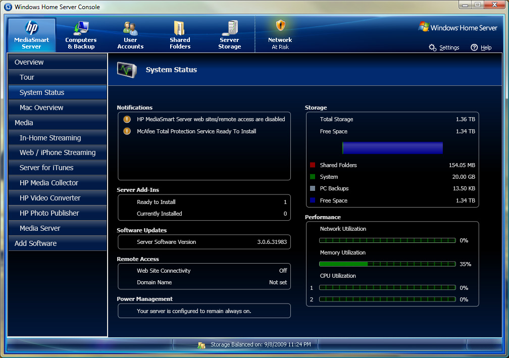This screenshot has width=509, height=358.
Task: Open HP Photo Publisher page
Action: (58, 213)
